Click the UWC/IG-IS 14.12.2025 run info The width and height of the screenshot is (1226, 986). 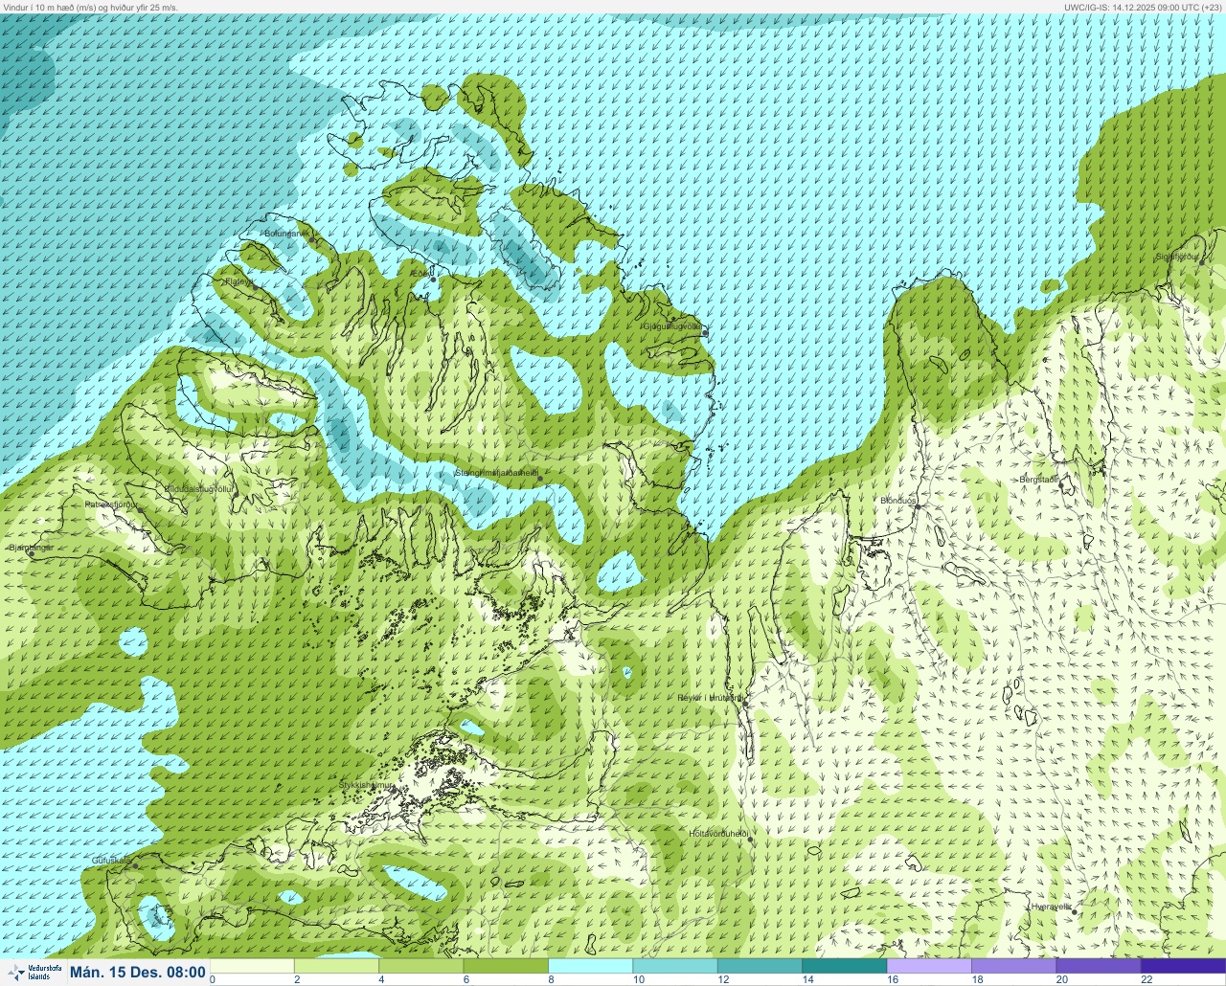[x=1144, y=7]
